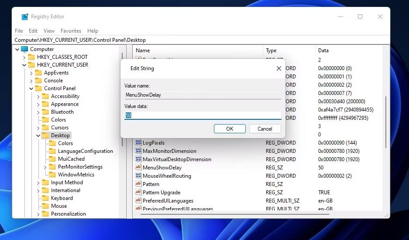Viewport: 409px width, 240px height.
Task: Select the Personalization key in tree
Action: [69, 213]
